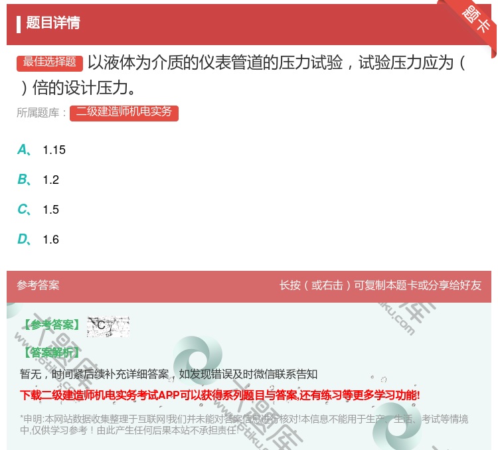
Task: Select option A 1.15
Action: 41,149
